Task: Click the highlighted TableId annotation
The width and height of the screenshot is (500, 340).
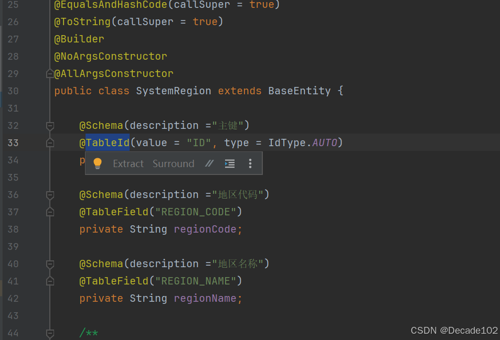Action: (107, 142)
